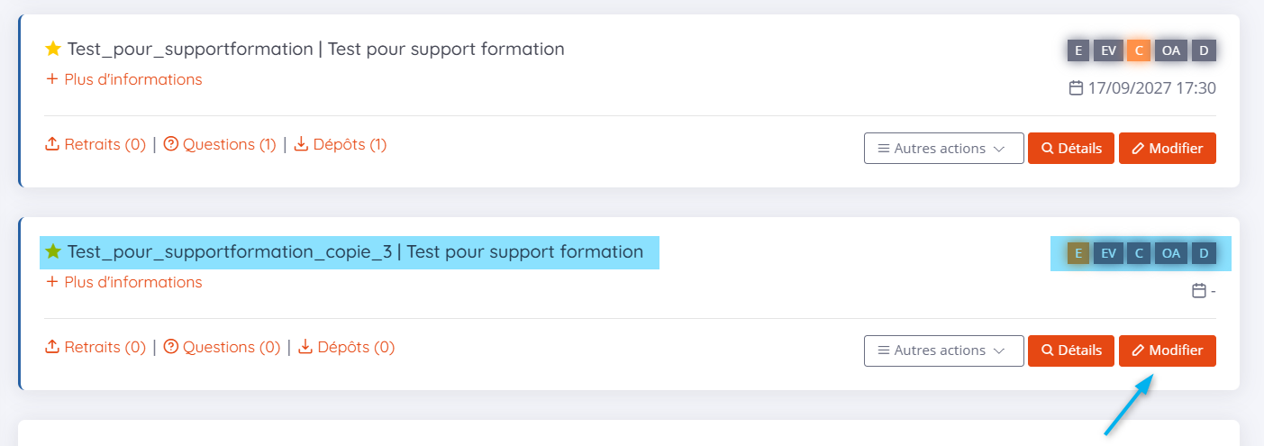This screenshot has width=1264, height=446.
Task: Click the orange C status badge
Action: point(1139,50)
